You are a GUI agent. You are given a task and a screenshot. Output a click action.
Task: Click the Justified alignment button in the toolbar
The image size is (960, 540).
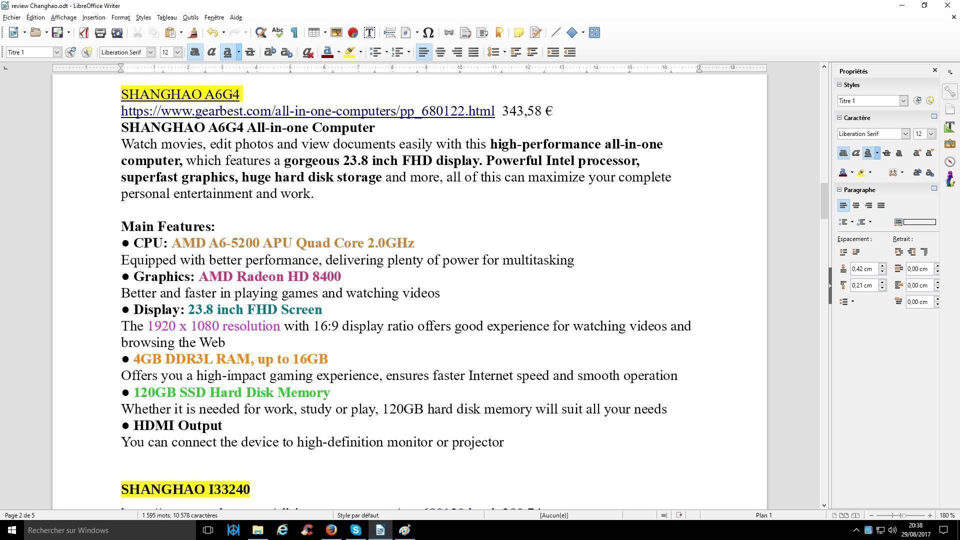point(473,52)
